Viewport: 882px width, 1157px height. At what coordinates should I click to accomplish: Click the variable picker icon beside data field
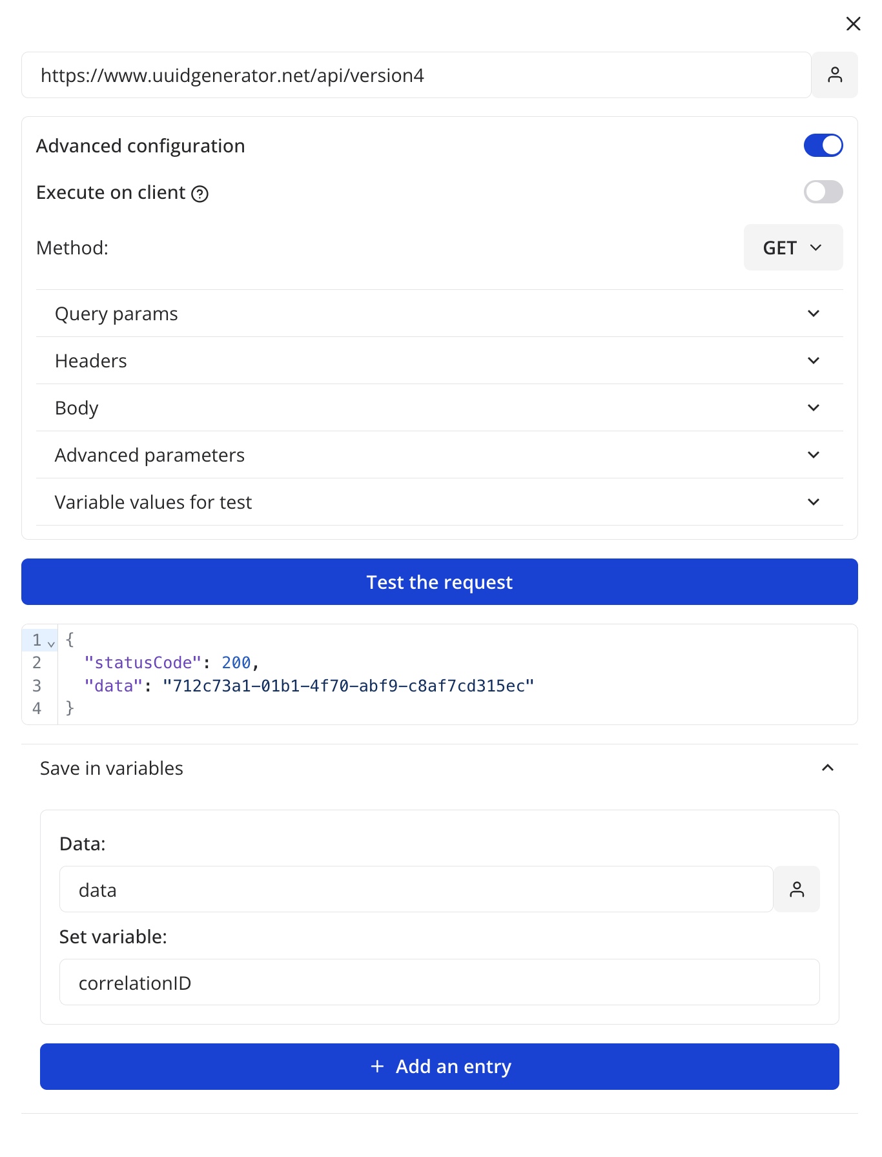[x=797, y=890]
